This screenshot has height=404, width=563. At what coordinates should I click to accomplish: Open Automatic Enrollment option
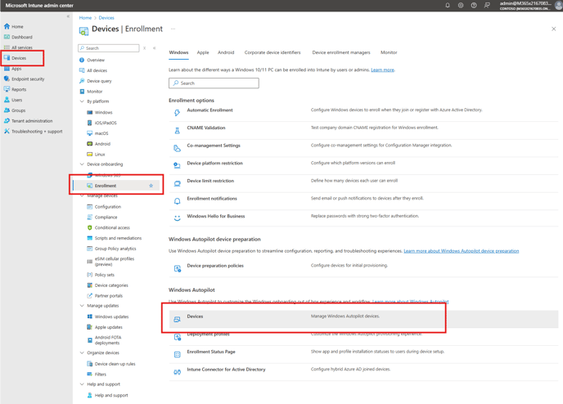[x=209, y=110]
